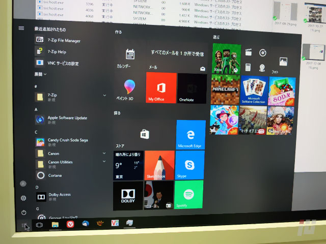Open Canon folder in app list
326x244 pixels.
coord(49,154)
